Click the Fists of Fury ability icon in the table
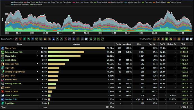The width and height of the screenshot is (194, 110). click(x=3, y=48)
